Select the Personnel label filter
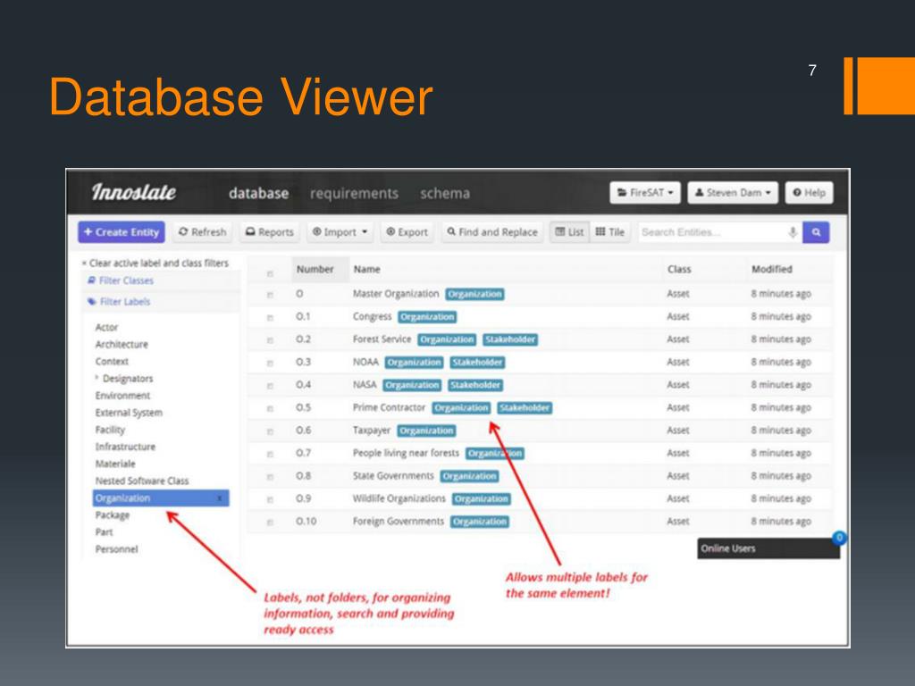 (x=117, y=549)
